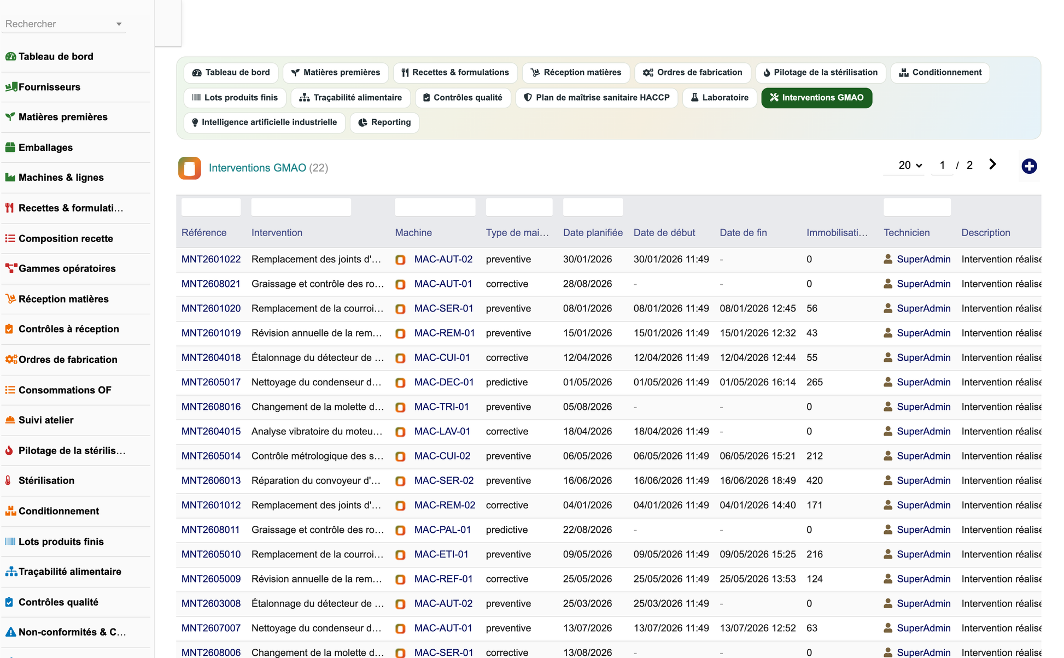Open SuperAdmin technician link in row MNT2604018
Screen dimensions: 1064x658
[923, 358]
